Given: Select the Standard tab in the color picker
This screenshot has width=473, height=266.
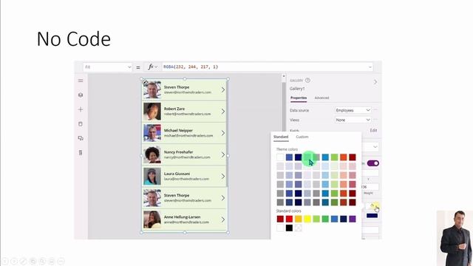Looking at the screenshot, I should (x=281, y=137).
